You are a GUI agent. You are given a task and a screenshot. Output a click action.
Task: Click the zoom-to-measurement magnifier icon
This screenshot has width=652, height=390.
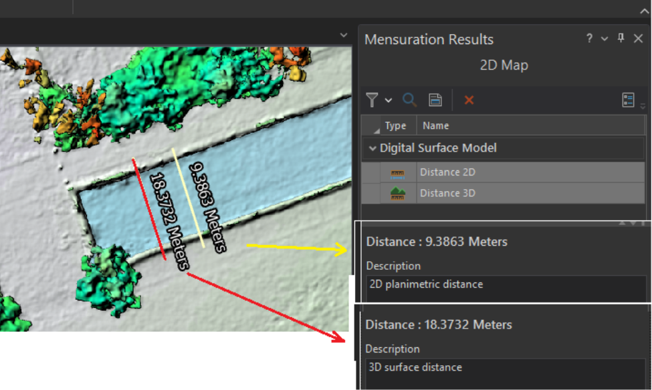pos(409,100)
